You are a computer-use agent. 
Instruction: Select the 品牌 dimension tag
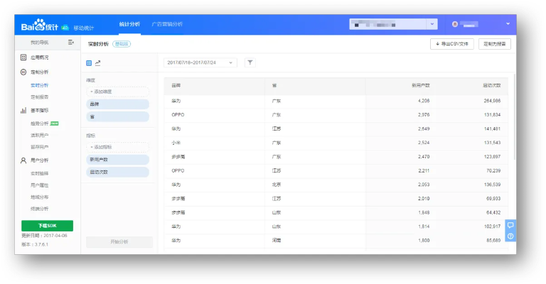(x=118, y=104)
